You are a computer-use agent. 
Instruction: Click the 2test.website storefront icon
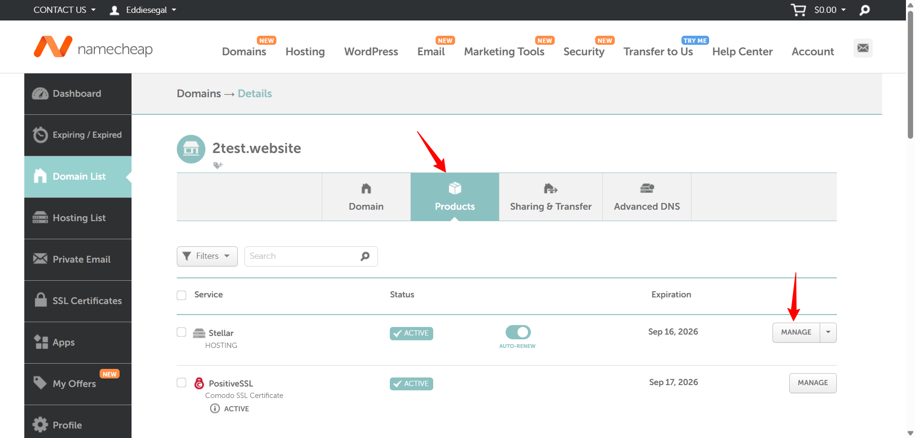191,149
